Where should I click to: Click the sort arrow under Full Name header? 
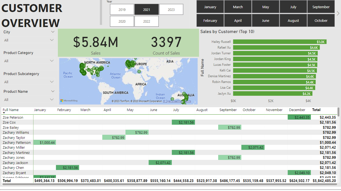click(4, 113)
